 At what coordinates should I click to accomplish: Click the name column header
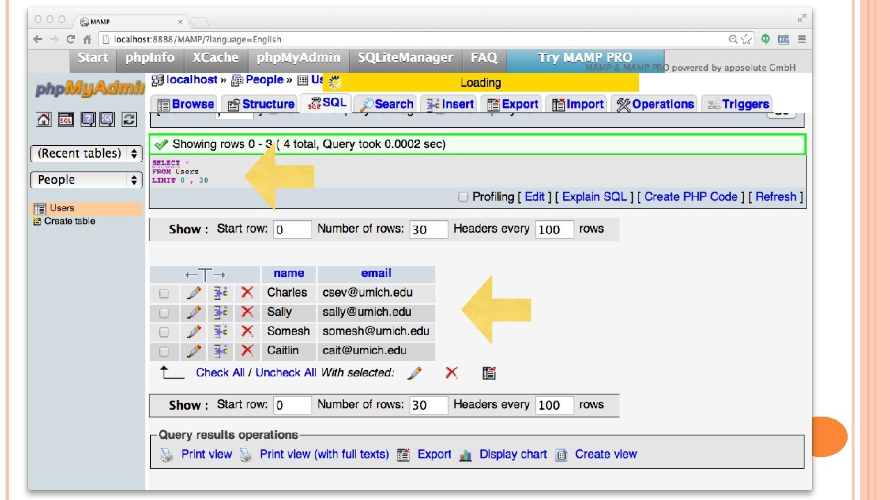[289, 274]
